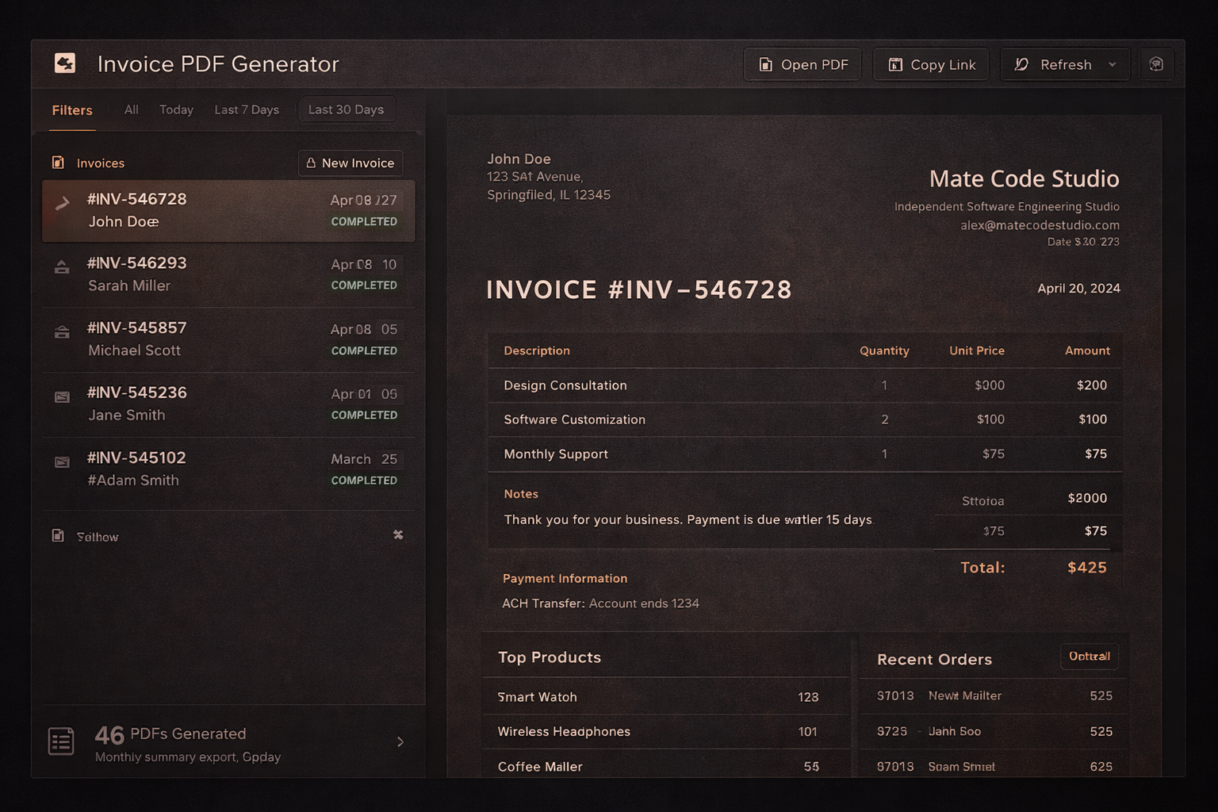Click the Invoice PDF Generator app logo icon

65,63
